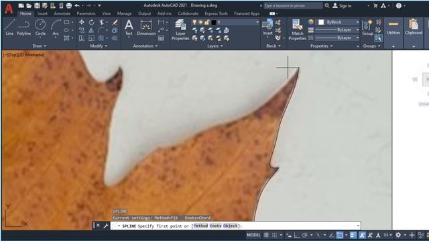This screenshot has width=429, height=241.
Task: Switch to the Manage ribbon tab
Action: point(124,13)
